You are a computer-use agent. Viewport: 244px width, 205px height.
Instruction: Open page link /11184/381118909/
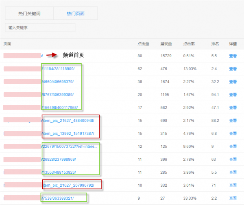58,69
